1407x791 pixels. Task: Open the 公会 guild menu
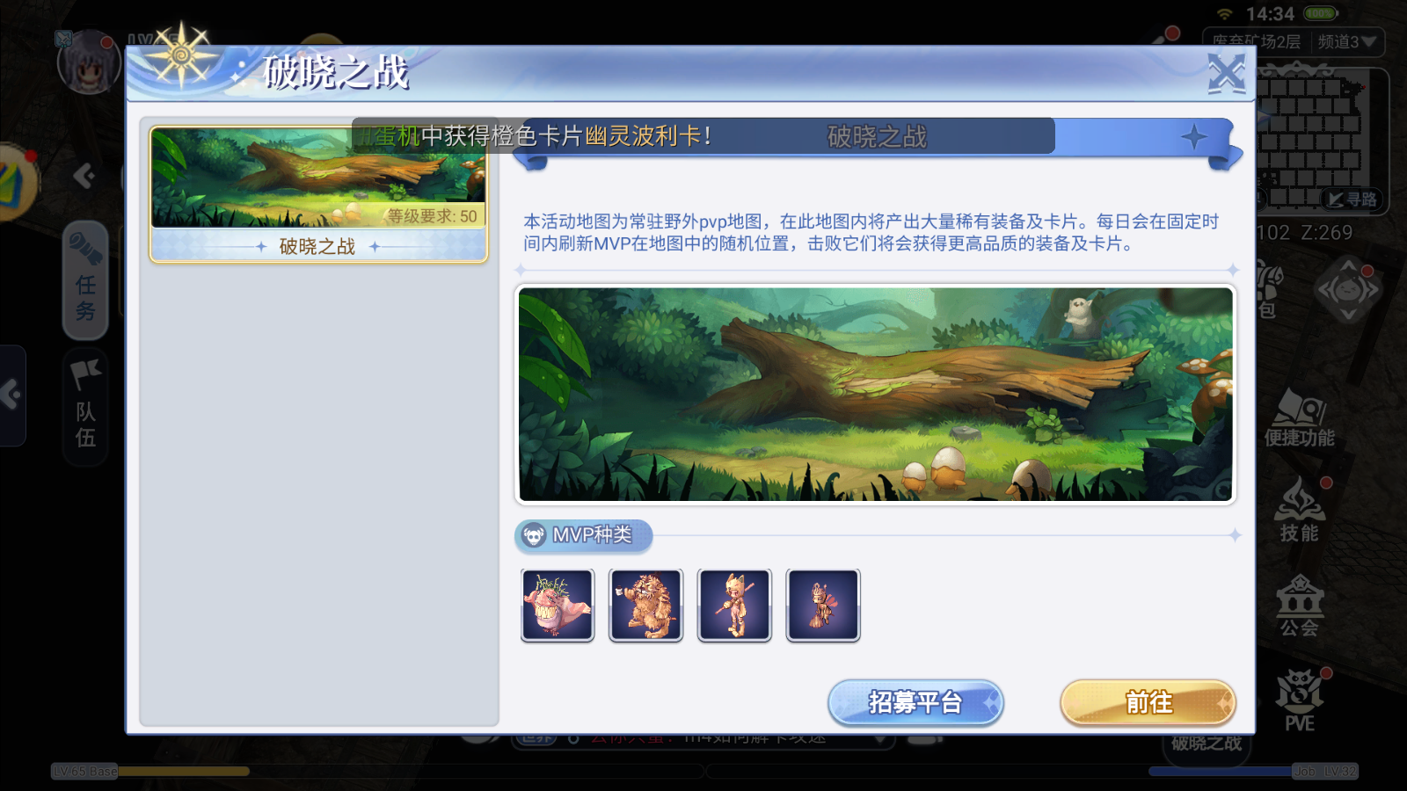(x=1300, y=606)
